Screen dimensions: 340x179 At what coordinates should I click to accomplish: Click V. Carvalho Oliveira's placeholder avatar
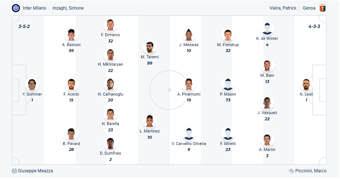(x=189, y=134)
